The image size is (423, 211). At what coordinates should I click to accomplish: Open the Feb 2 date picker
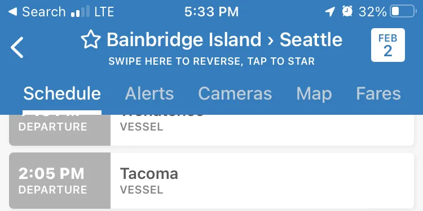[x=387, y=45]
